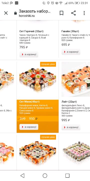
Task: Tap лучшая цена badge above Сет Мини
Action: tap(48, 64)
